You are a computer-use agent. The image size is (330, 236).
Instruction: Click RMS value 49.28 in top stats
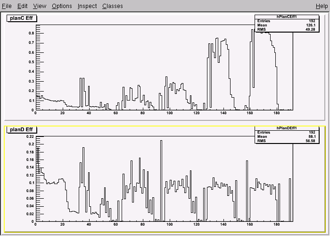pyautogui.click(x=310, y=29)
